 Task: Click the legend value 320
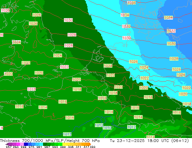pyautogui.click(x=92, y=147)
